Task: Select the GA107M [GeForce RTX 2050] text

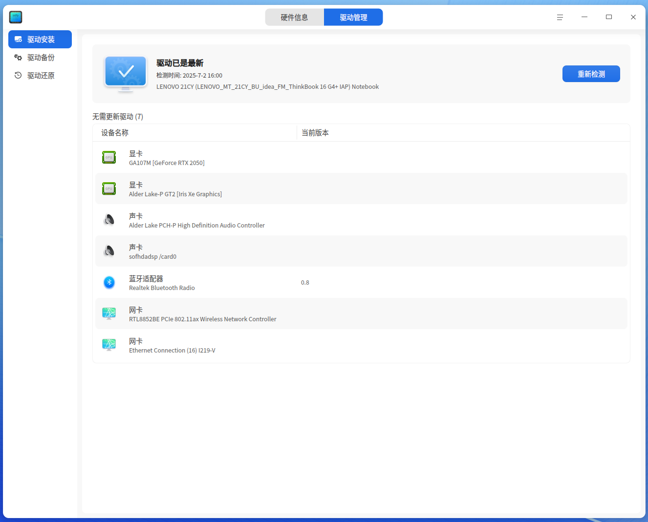Action: (167, 163)
